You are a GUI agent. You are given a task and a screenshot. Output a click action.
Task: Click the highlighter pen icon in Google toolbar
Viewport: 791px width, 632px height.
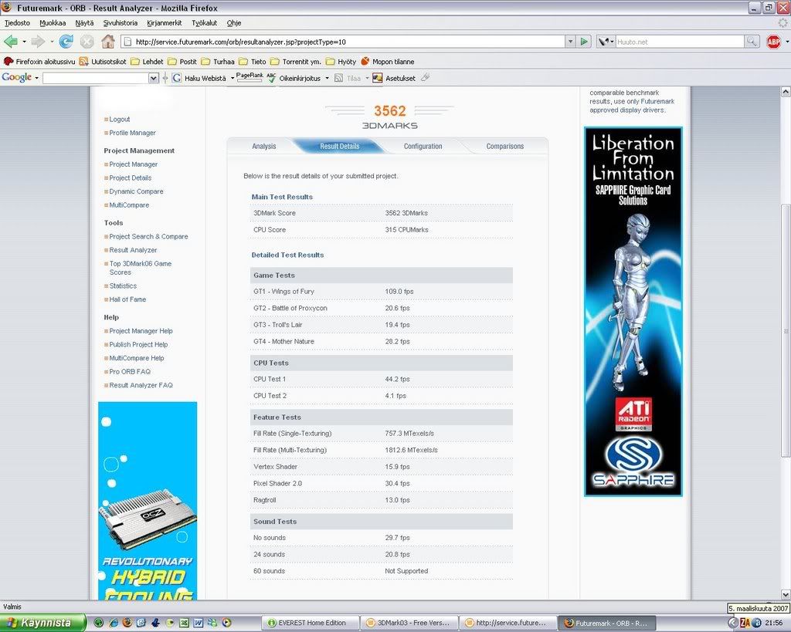[426, 78]
